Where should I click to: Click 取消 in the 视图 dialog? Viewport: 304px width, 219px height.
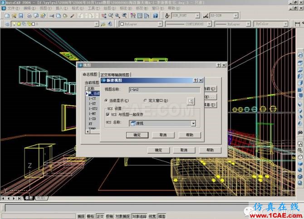pyautogui.click(x=184, y=150)
